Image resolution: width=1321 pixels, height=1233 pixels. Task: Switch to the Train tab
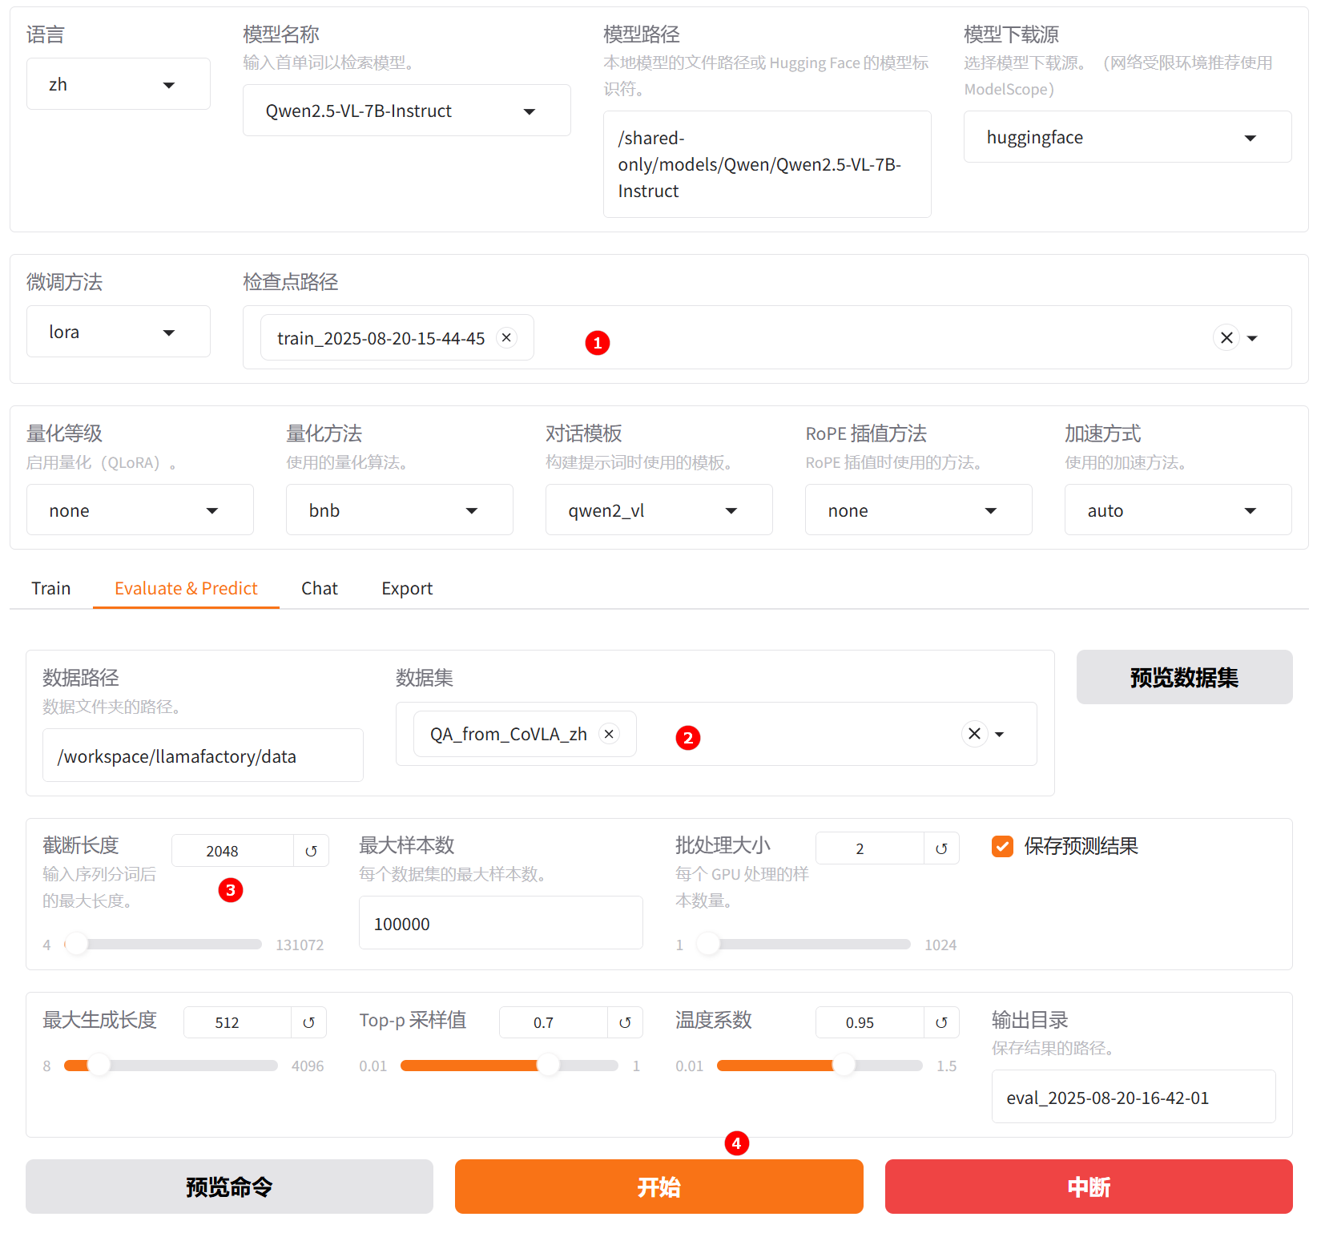(x=51, y=588)
